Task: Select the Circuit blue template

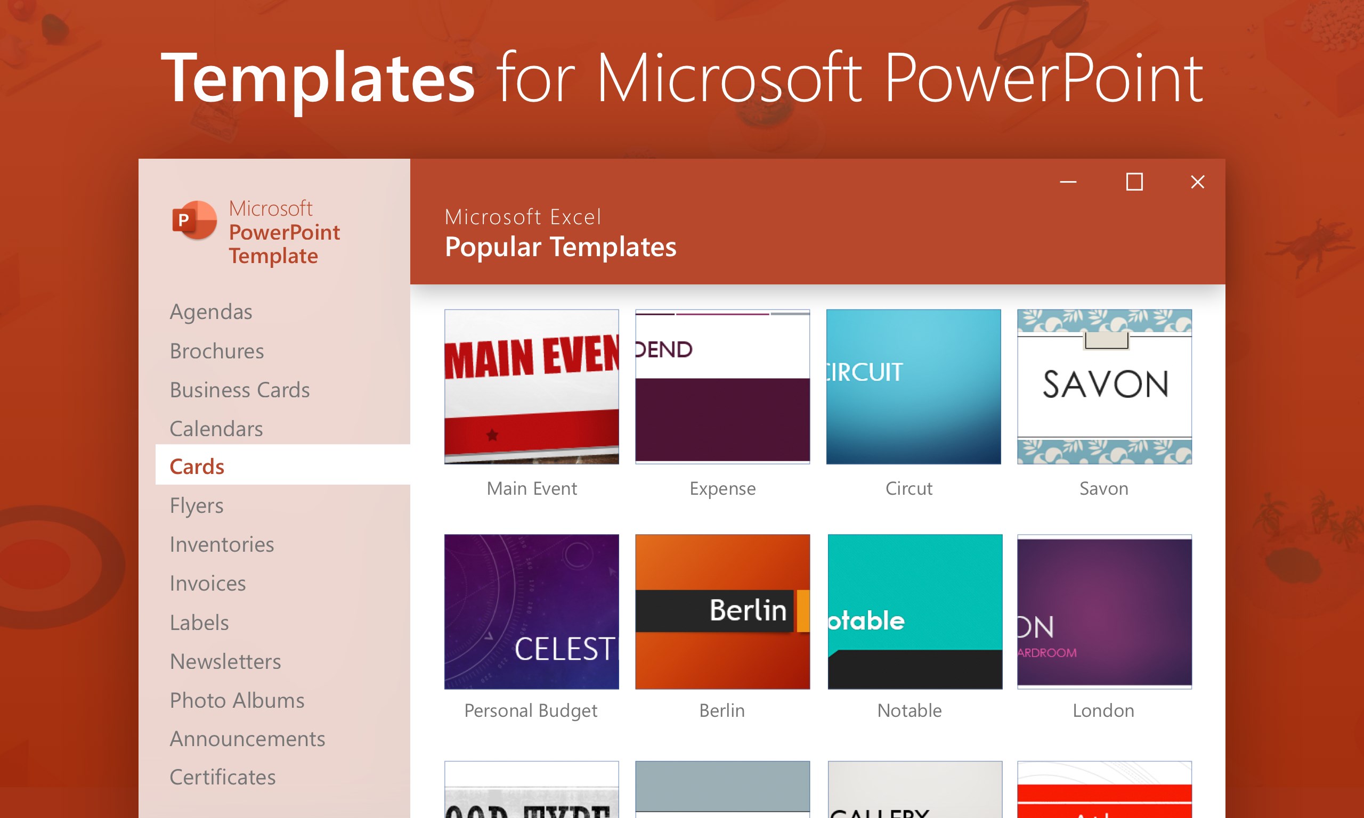Action: pyautogui.click(x=913, y=387)
